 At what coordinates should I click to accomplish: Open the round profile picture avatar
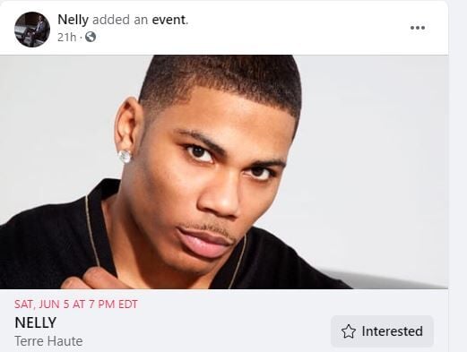click(x=32, y=30)
